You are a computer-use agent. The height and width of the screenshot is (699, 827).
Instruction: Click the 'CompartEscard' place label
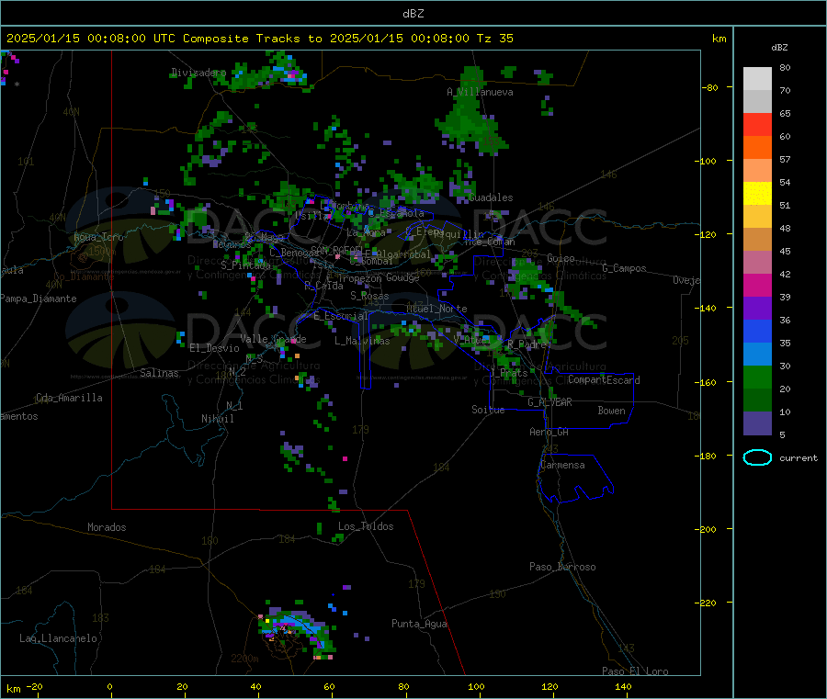[x=604, y=380]
